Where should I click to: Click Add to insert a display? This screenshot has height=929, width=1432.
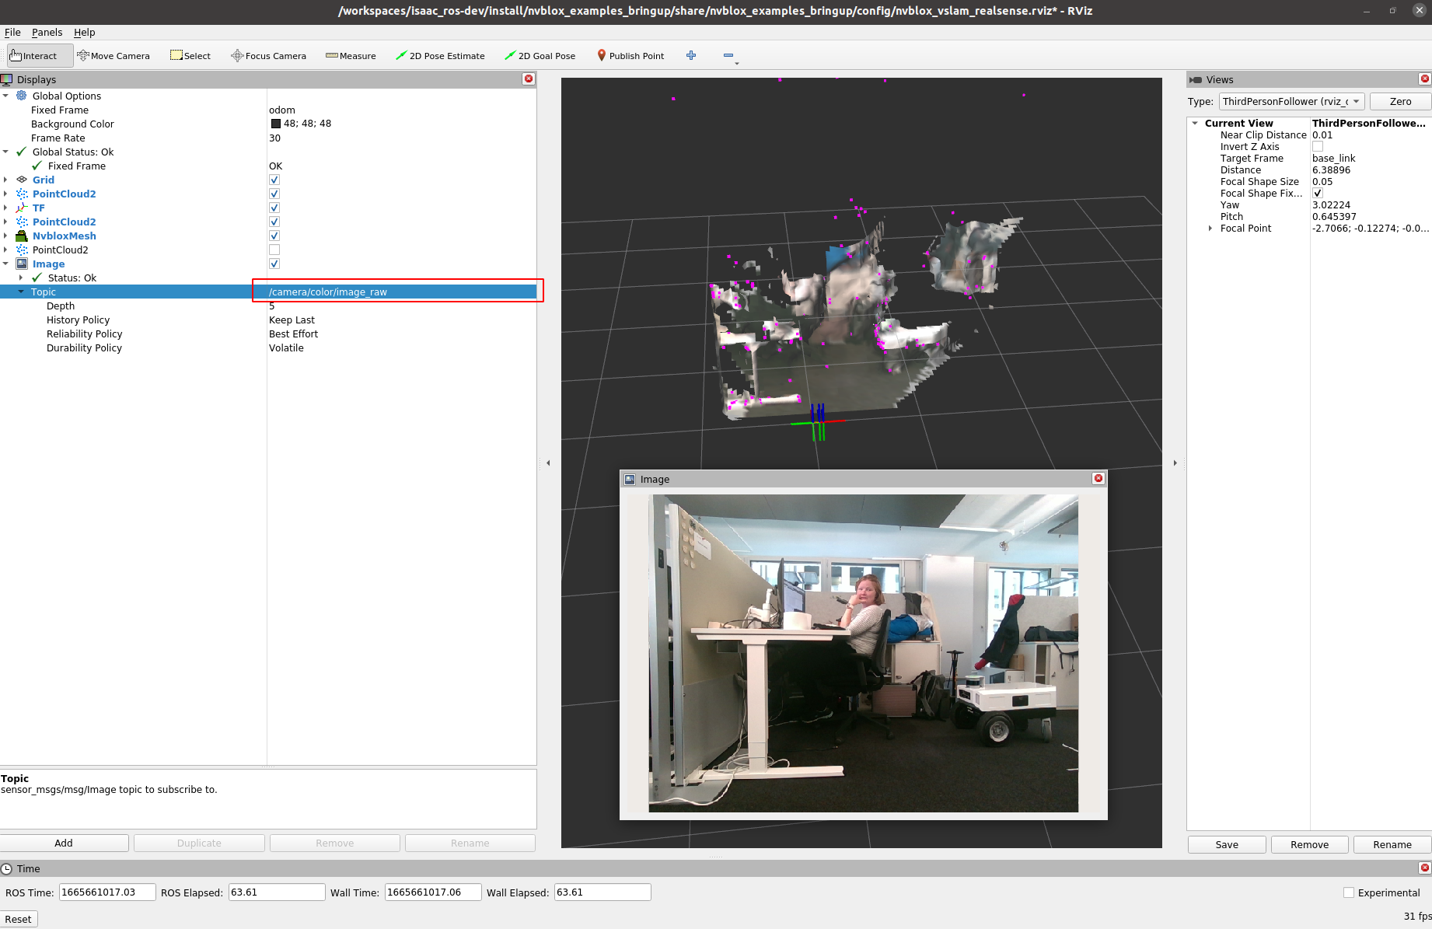pos(64,843)
